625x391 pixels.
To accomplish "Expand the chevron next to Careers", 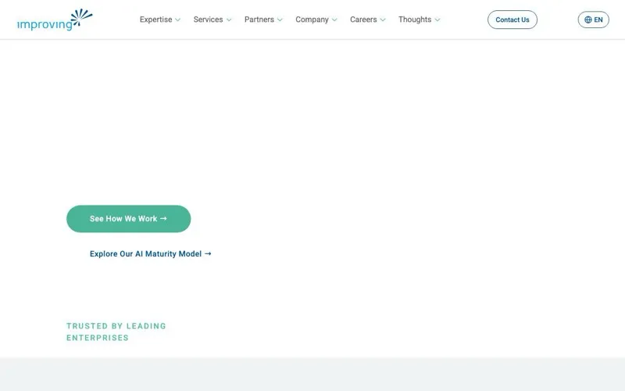I will (x=383, y=20).
